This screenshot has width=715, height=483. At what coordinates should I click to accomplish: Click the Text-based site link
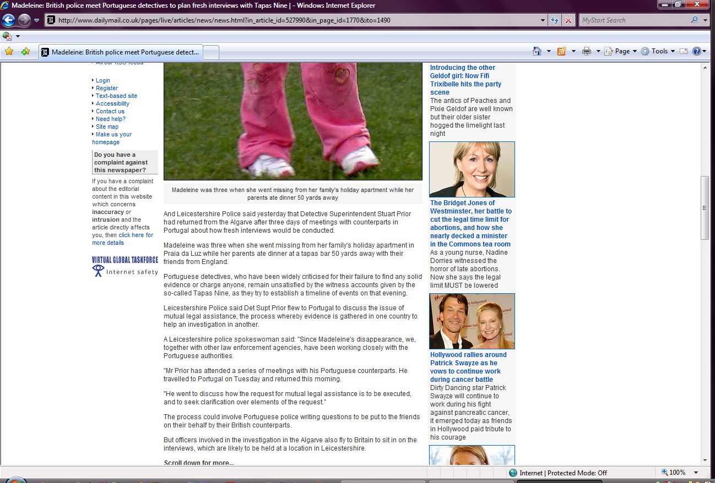tap(116, 96)
